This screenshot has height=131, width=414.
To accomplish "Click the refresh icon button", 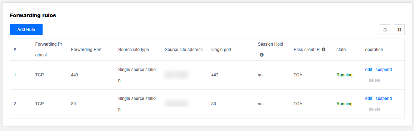I will click(385, 30).
